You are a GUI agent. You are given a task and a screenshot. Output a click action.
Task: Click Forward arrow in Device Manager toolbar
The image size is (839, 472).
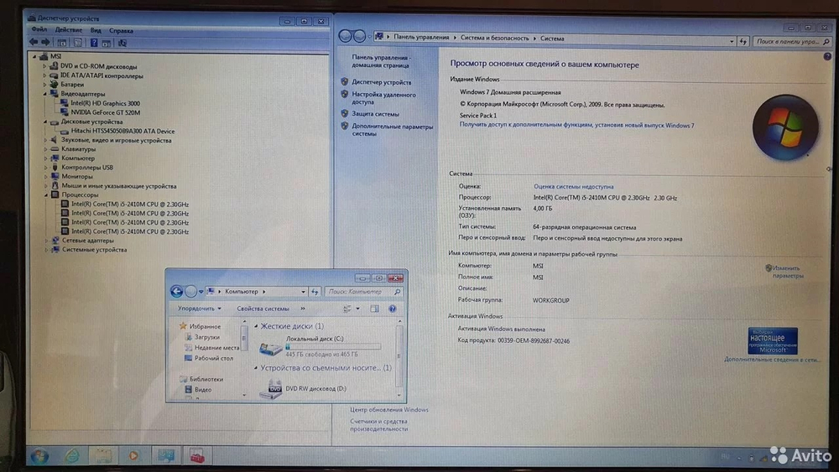[x=45, y=42]
